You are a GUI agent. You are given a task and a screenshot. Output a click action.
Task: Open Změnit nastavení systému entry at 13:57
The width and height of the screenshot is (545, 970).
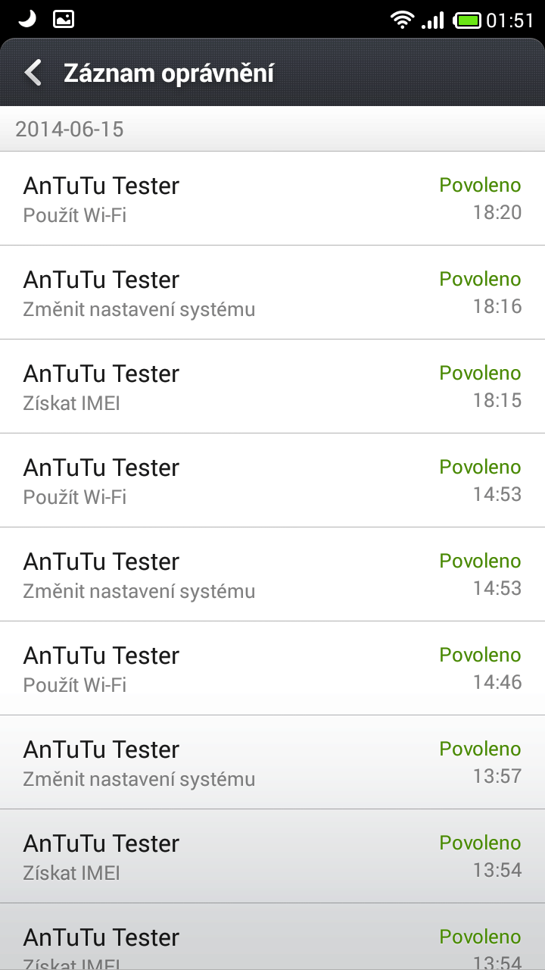coord(272,762)
